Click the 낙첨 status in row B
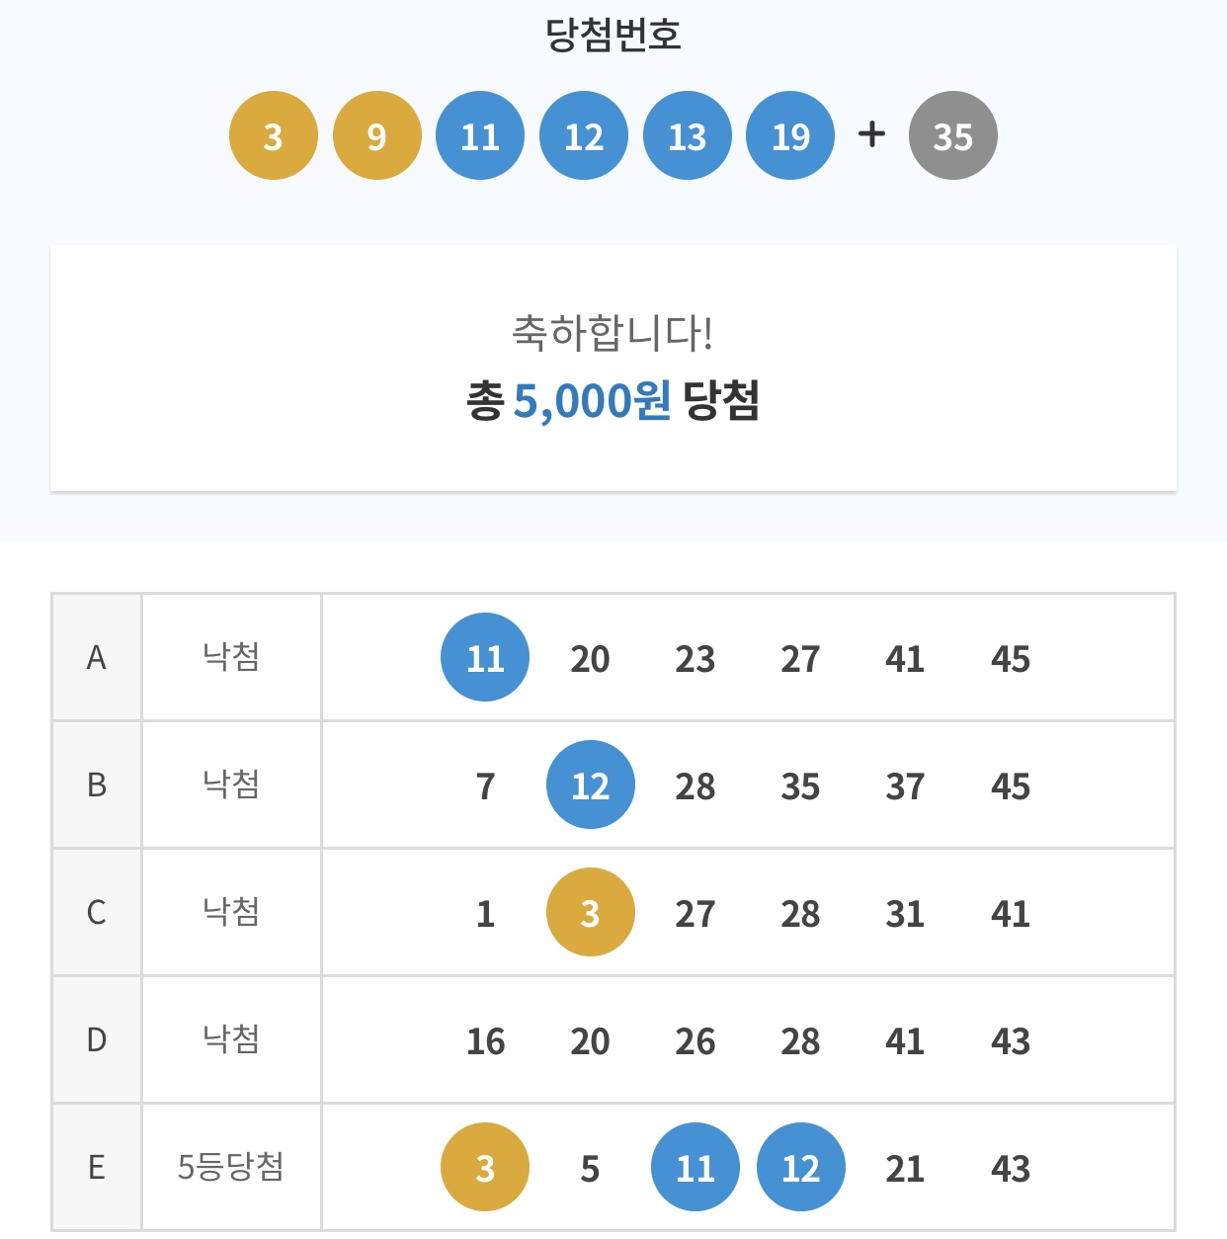1227x1239 pixels. (x=231, y=785)
